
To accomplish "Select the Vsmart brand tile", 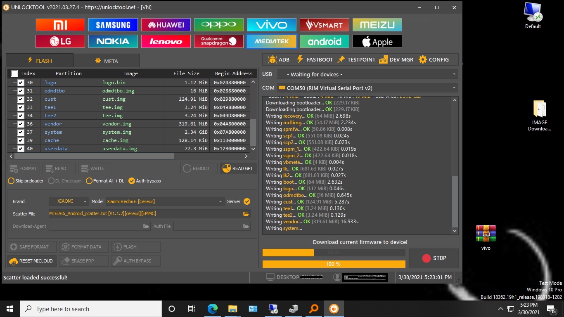I will [x=325, y=25].
